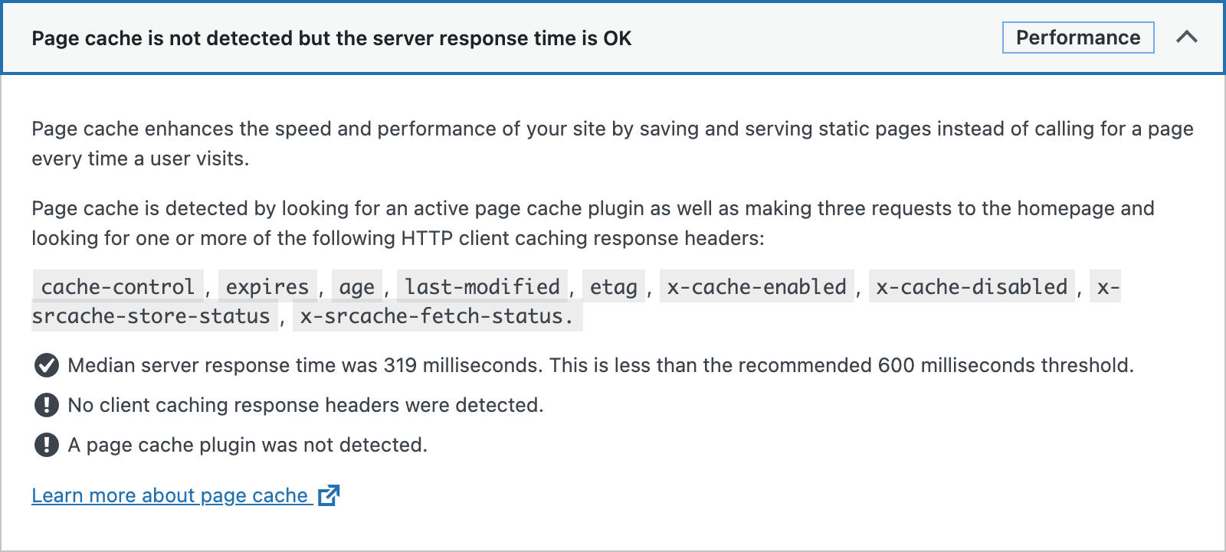Click the warning icon beside page cache plugin
Image resolution: width=1226 pixels, height=552 pixels.
pos(47,445)
